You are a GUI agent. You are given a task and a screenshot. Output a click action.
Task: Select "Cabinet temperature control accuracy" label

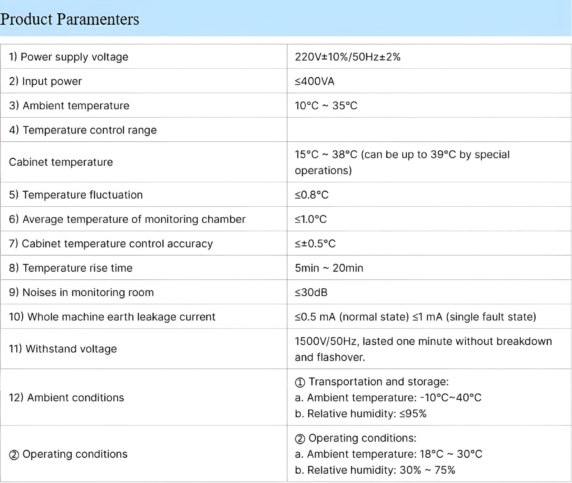[x=111, y=244]
